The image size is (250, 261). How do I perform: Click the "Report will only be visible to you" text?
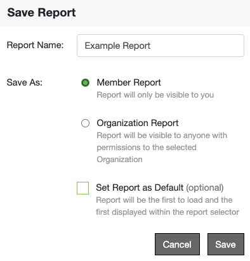155,95
